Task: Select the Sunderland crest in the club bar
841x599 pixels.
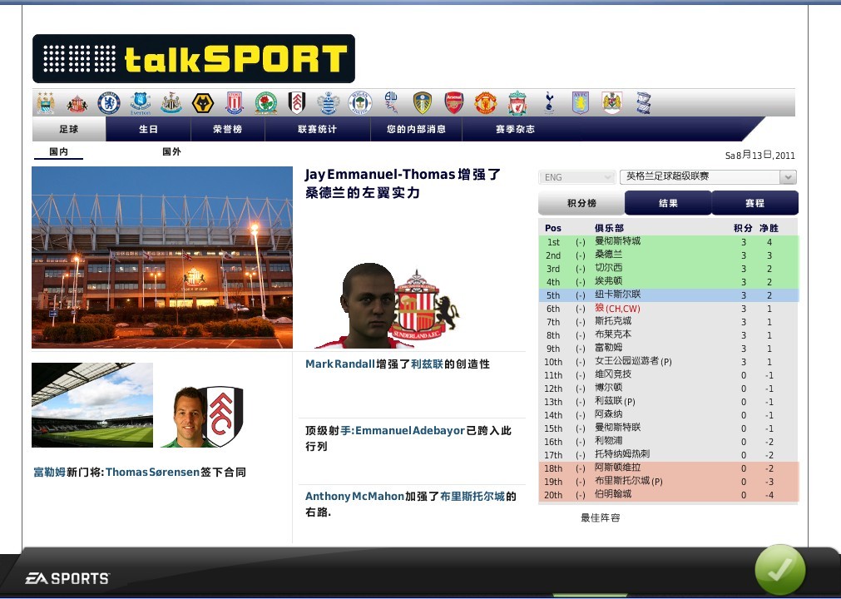Action: click(77, 103)
